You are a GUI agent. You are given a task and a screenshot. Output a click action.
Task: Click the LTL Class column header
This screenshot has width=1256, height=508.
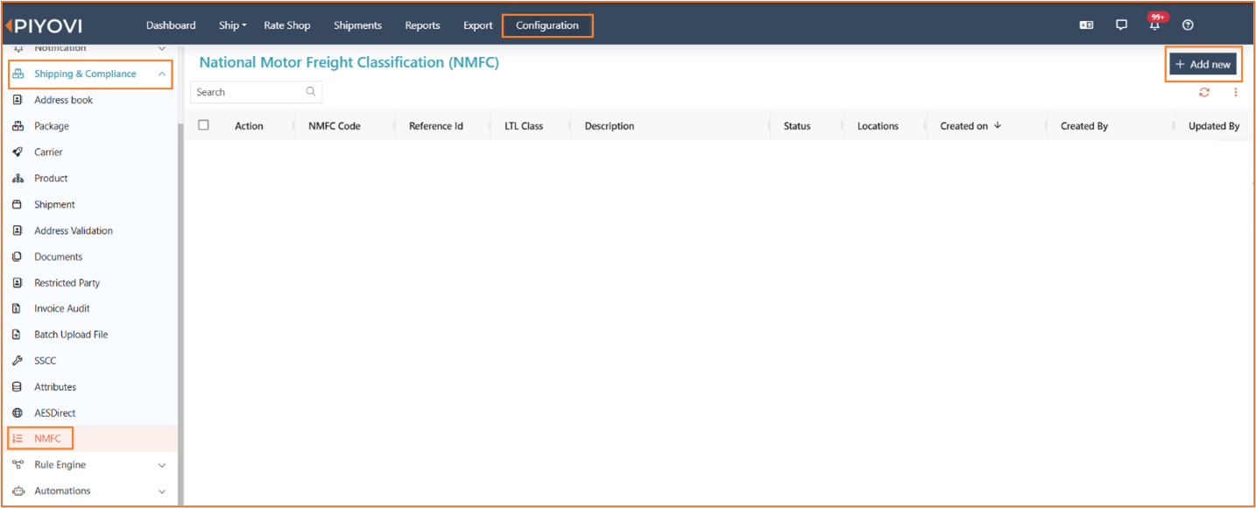point(524,126)
